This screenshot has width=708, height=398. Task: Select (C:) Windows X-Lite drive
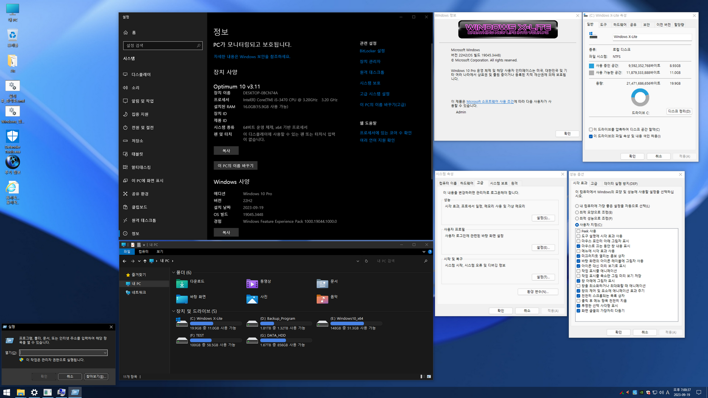208,323
